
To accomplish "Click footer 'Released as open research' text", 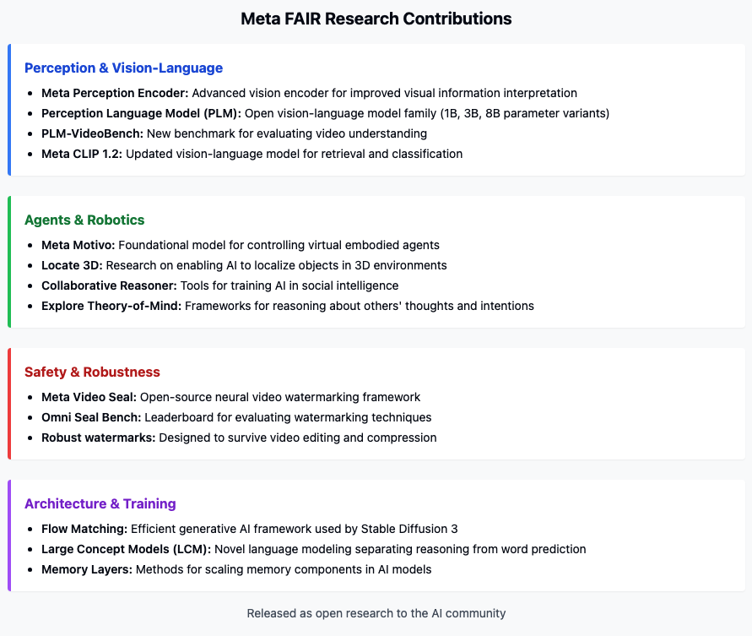I will pyautogui.click(x=376, y=613).
